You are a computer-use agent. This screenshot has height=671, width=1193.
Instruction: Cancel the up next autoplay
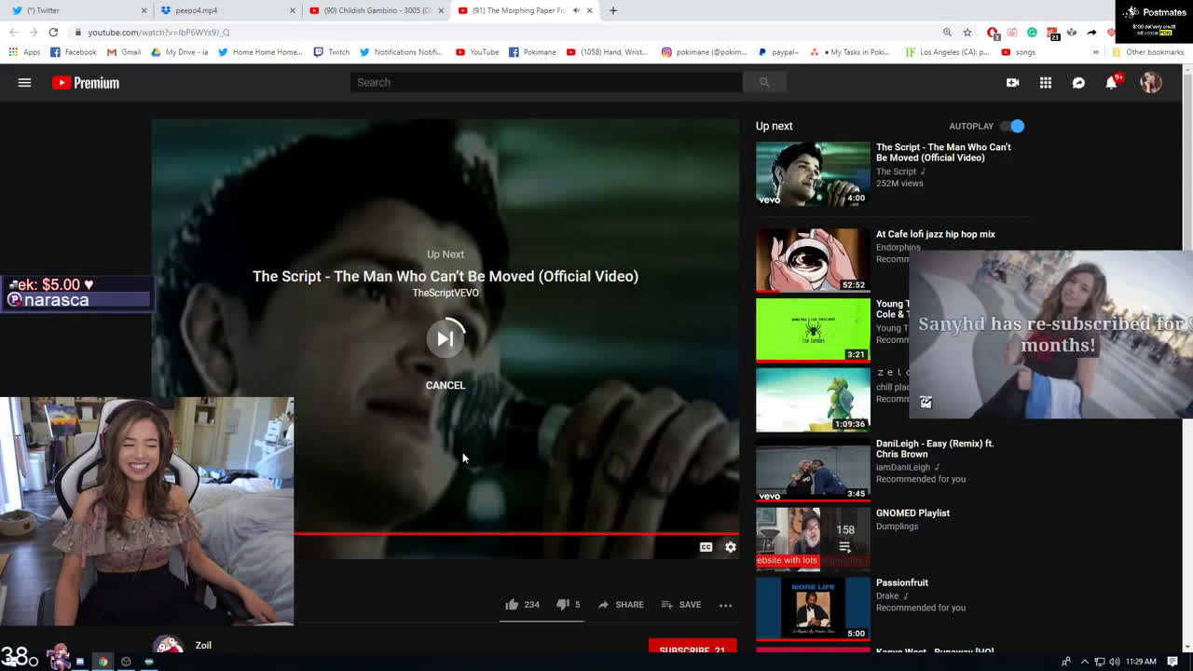(x=445, y=385)
